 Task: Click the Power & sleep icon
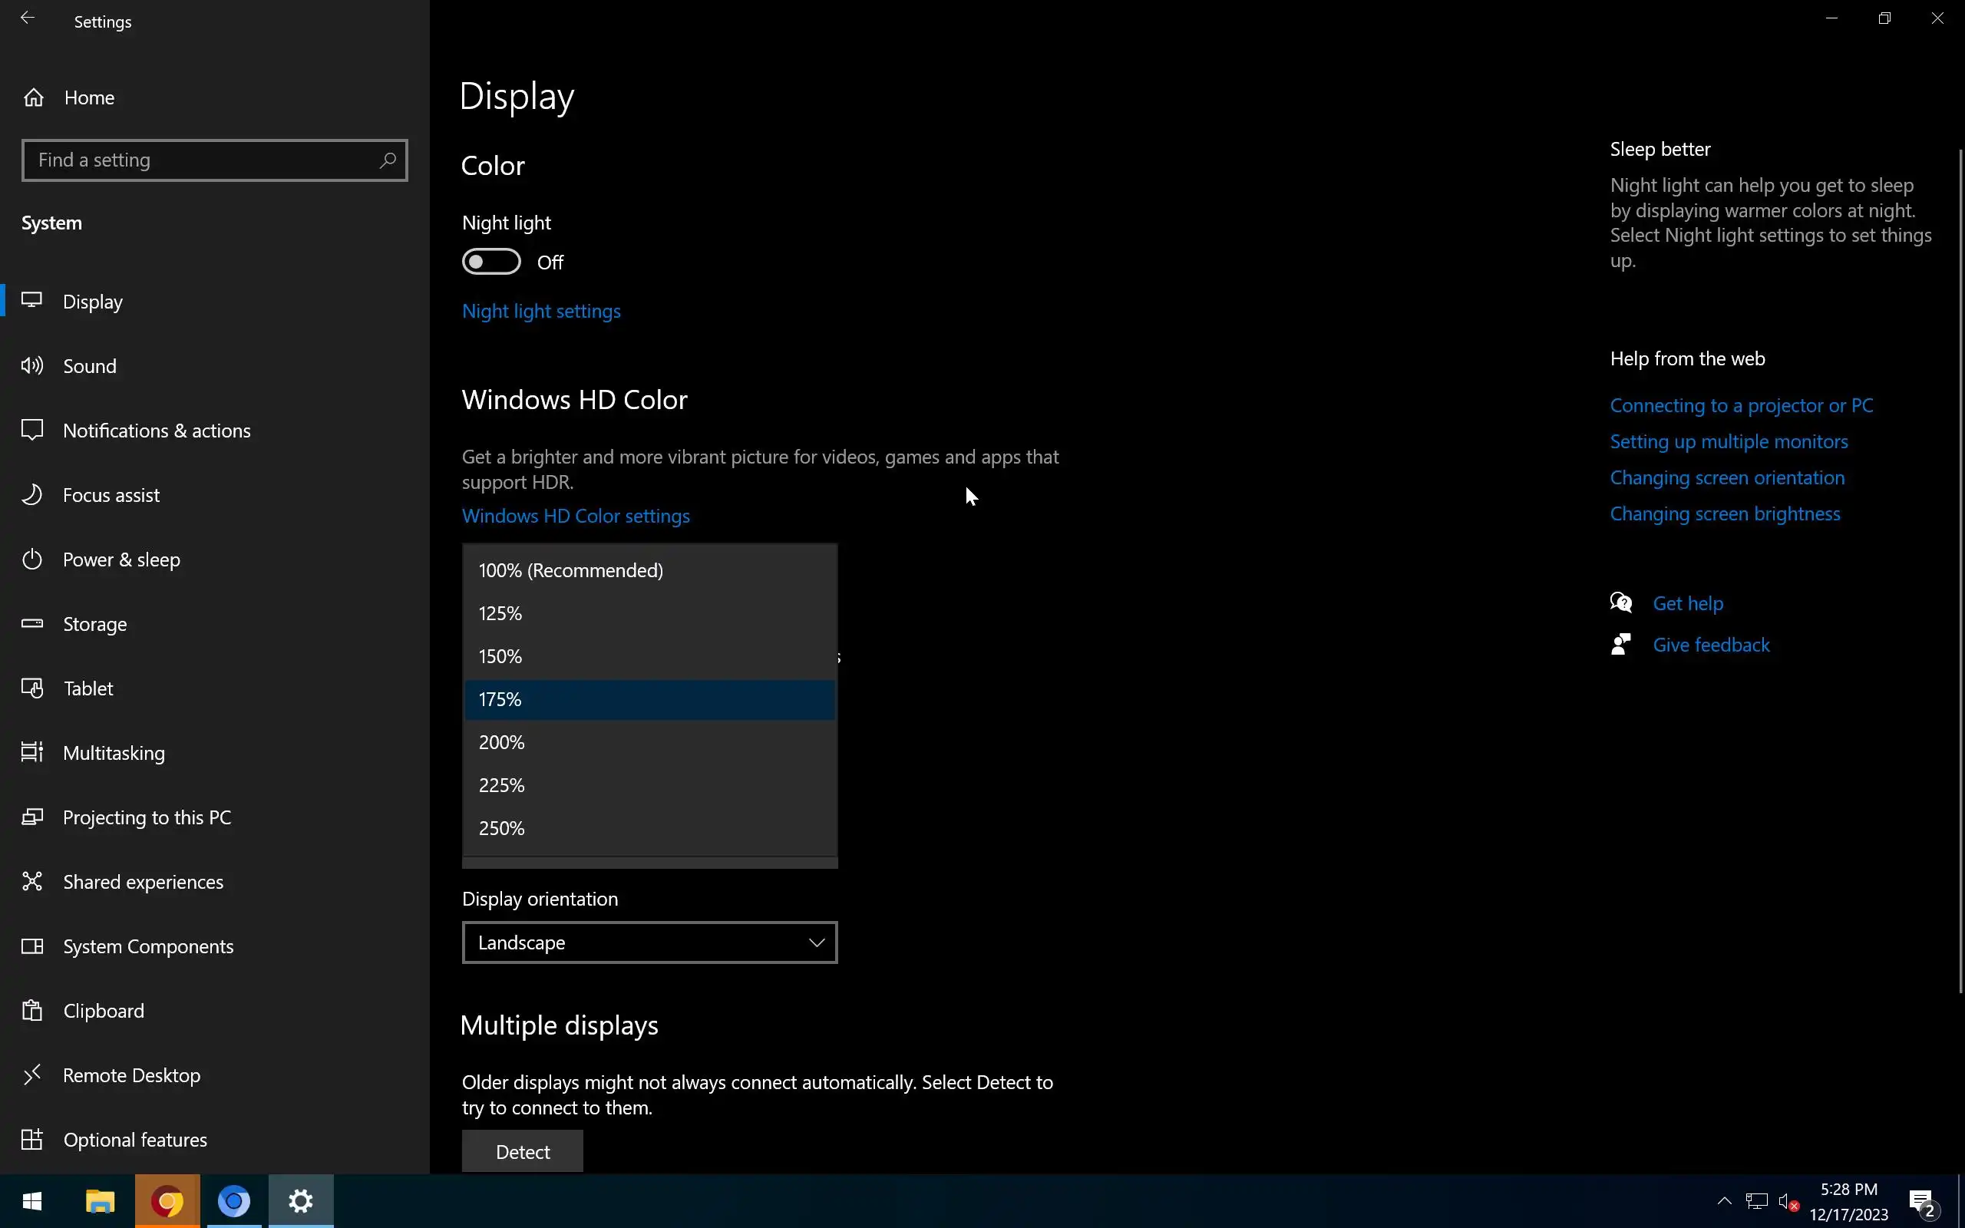[31, 559]
